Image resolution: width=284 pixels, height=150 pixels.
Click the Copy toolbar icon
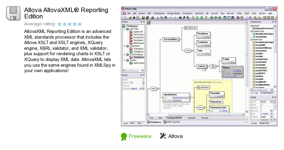pos(162,18)
